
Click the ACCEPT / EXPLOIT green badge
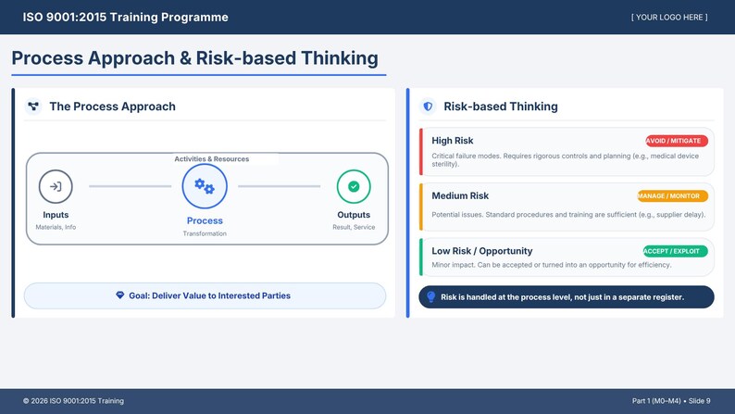pos(675,251)
